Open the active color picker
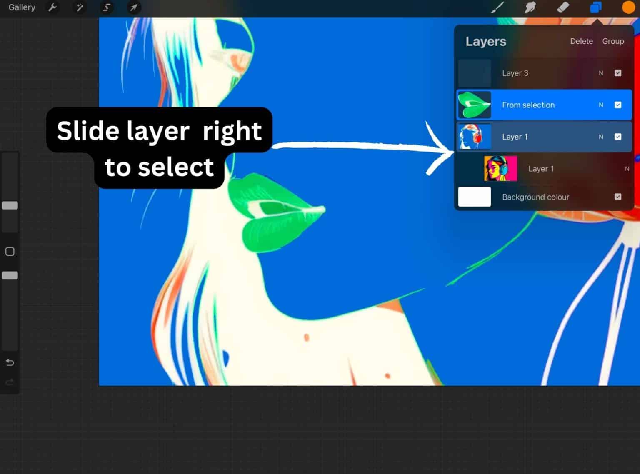Screen dimensions: 640x474 point(628,7)
